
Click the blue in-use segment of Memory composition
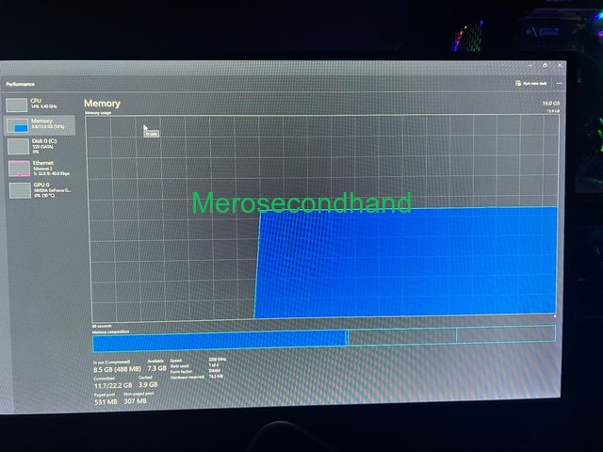pyautogui.click(x=219, y=336)
